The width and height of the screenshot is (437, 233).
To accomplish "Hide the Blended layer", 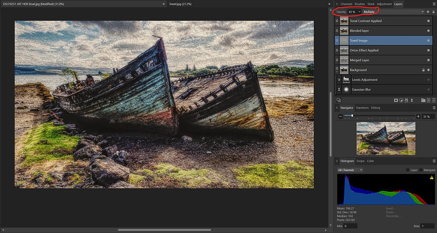I will point(429,31).
